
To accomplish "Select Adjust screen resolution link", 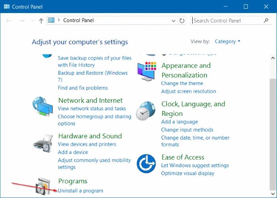I will point(188,91).
